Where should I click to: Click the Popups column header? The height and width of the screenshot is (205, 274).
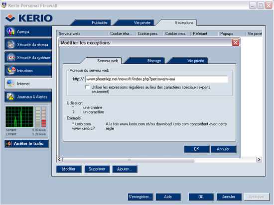point(232,33)
